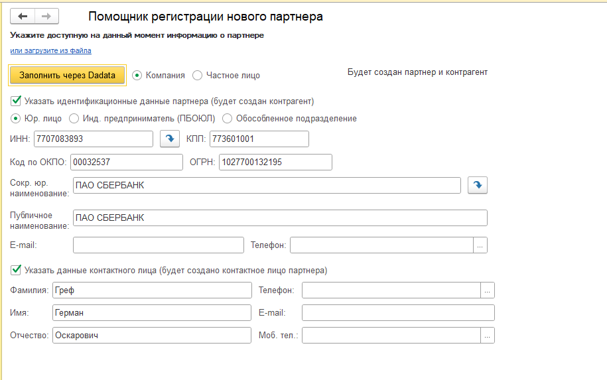
Task: Click the ИНН field with 7707083893
Action: point(94,139)
